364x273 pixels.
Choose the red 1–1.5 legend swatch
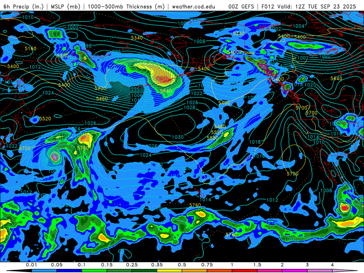[245, 271]
